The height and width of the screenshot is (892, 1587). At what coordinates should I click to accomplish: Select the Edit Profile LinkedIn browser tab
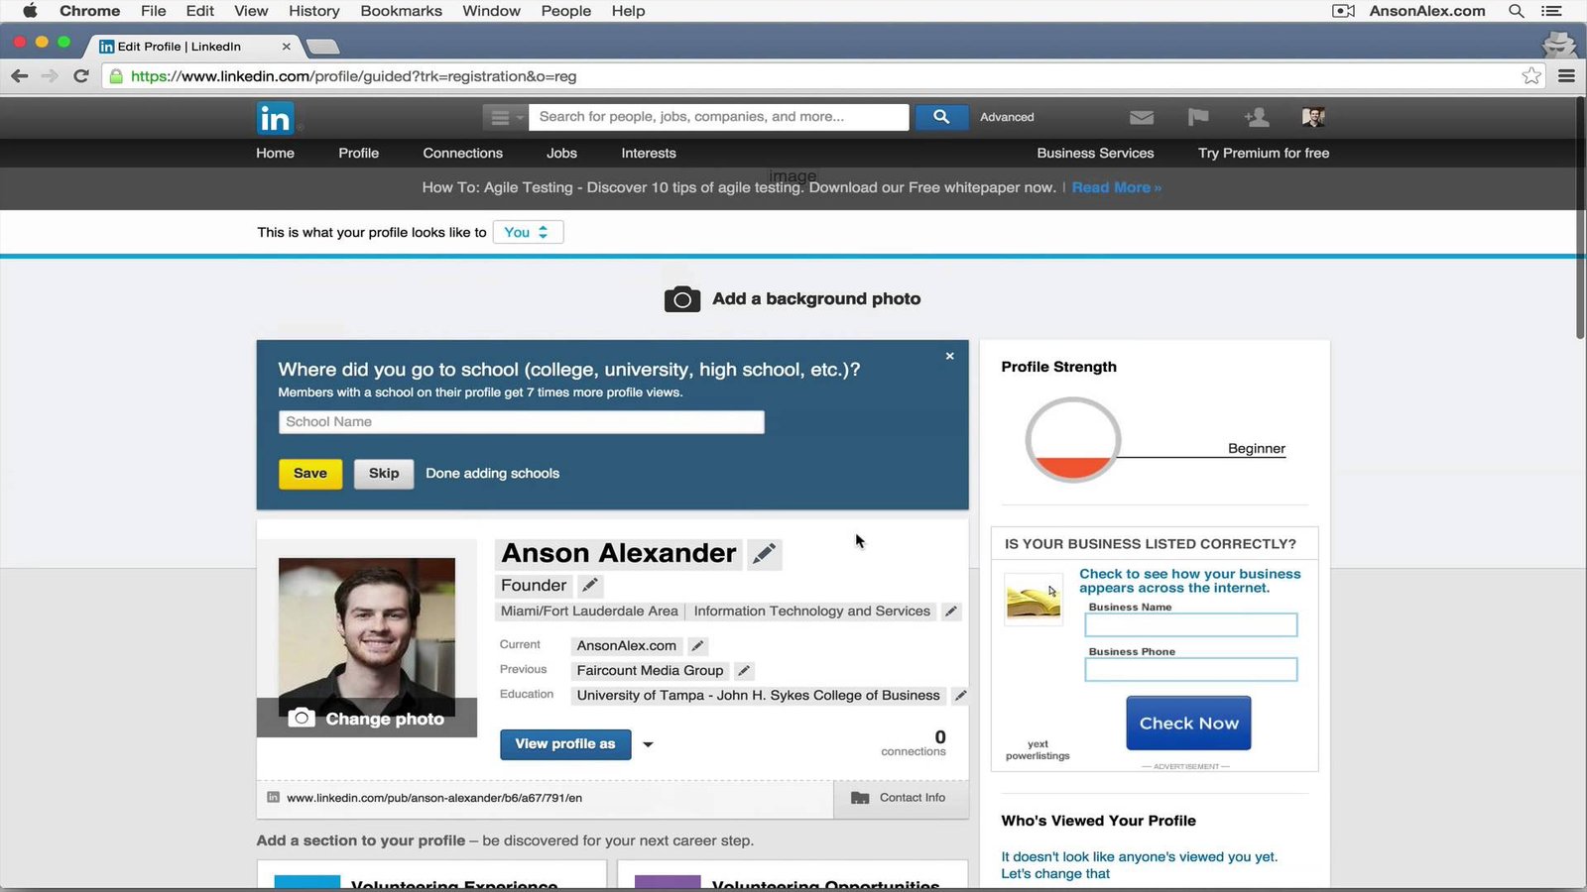coord(194,47)
